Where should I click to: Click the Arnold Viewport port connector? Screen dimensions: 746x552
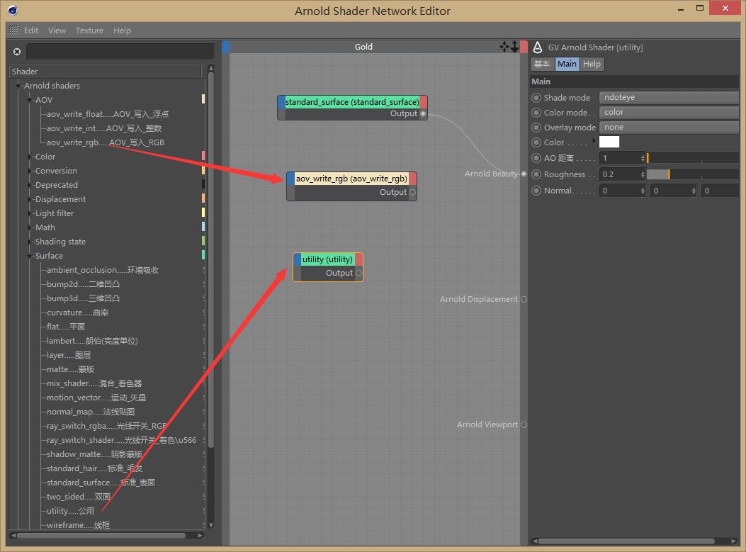click(524, 424)
